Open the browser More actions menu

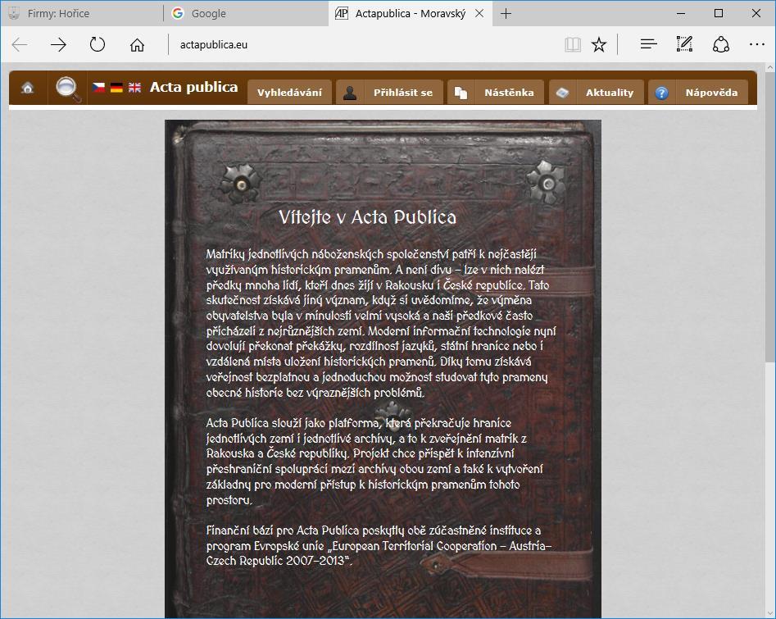[x=757, y=44]
